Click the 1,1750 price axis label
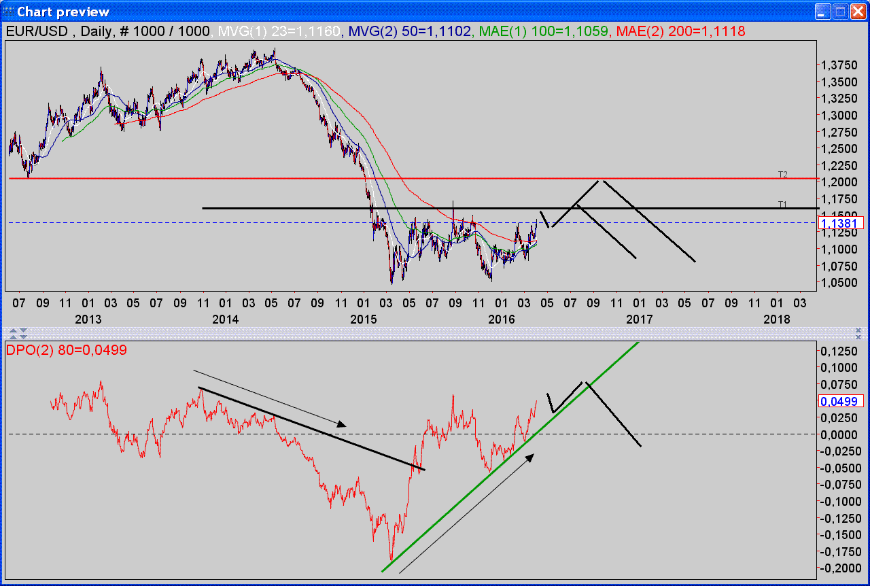 coord(838,199)
